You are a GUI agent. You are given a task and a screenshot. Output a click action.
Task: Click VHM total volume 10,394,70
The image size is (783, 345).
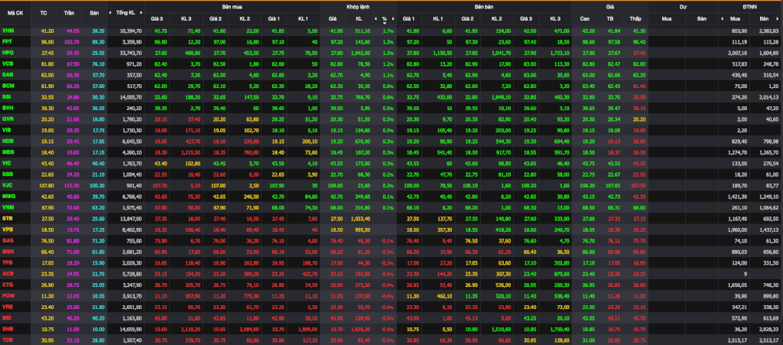tap(131, 31)
